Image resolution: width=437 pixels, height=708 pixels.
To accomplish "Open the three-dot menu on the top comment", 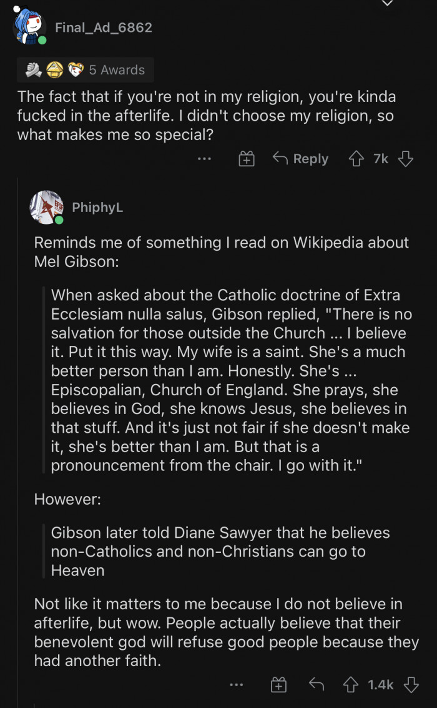I will (x=204, y=159).
